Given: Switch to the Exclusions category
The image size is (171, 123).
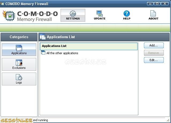Looking at the screenshot, I should 19,64.
